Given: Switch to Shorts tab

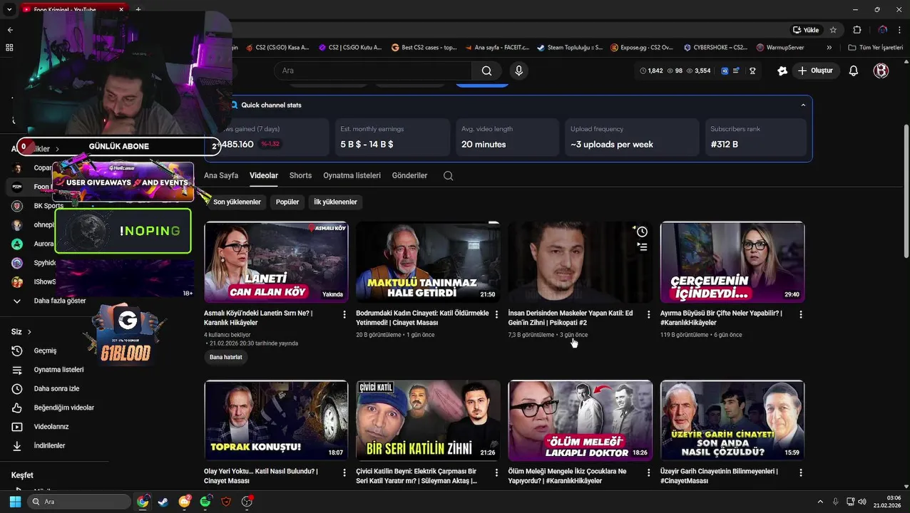Looking at the screenshot, I should point(300,175).
